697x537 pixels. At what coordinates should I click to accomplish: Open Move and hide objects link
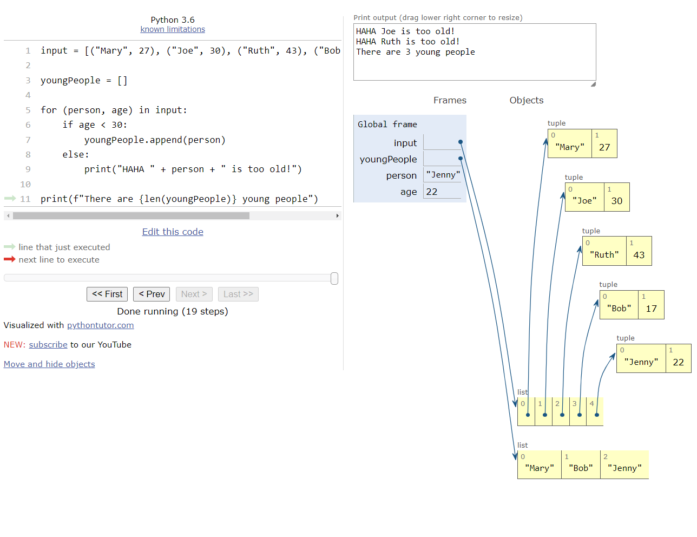(x=49, y=364)
